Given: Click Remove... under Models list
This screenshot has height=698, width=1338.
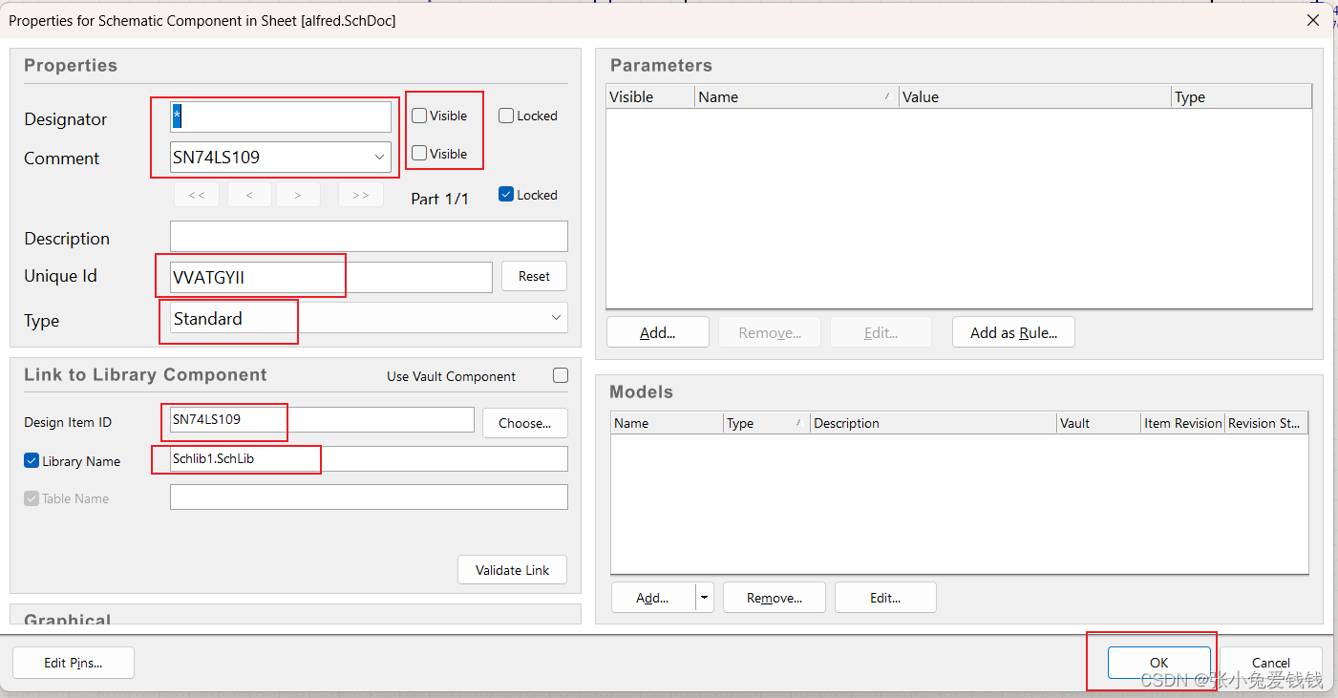Looking at the screenshot, I should tap(774, 598).
